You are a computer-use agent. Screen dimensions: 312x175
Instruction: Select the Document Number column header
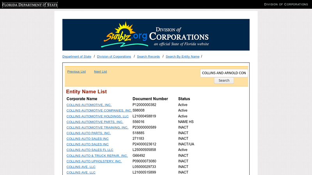150,99
